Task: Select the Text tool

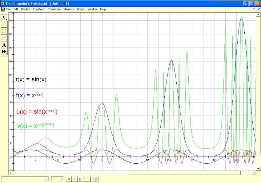Action: (4, 45)
